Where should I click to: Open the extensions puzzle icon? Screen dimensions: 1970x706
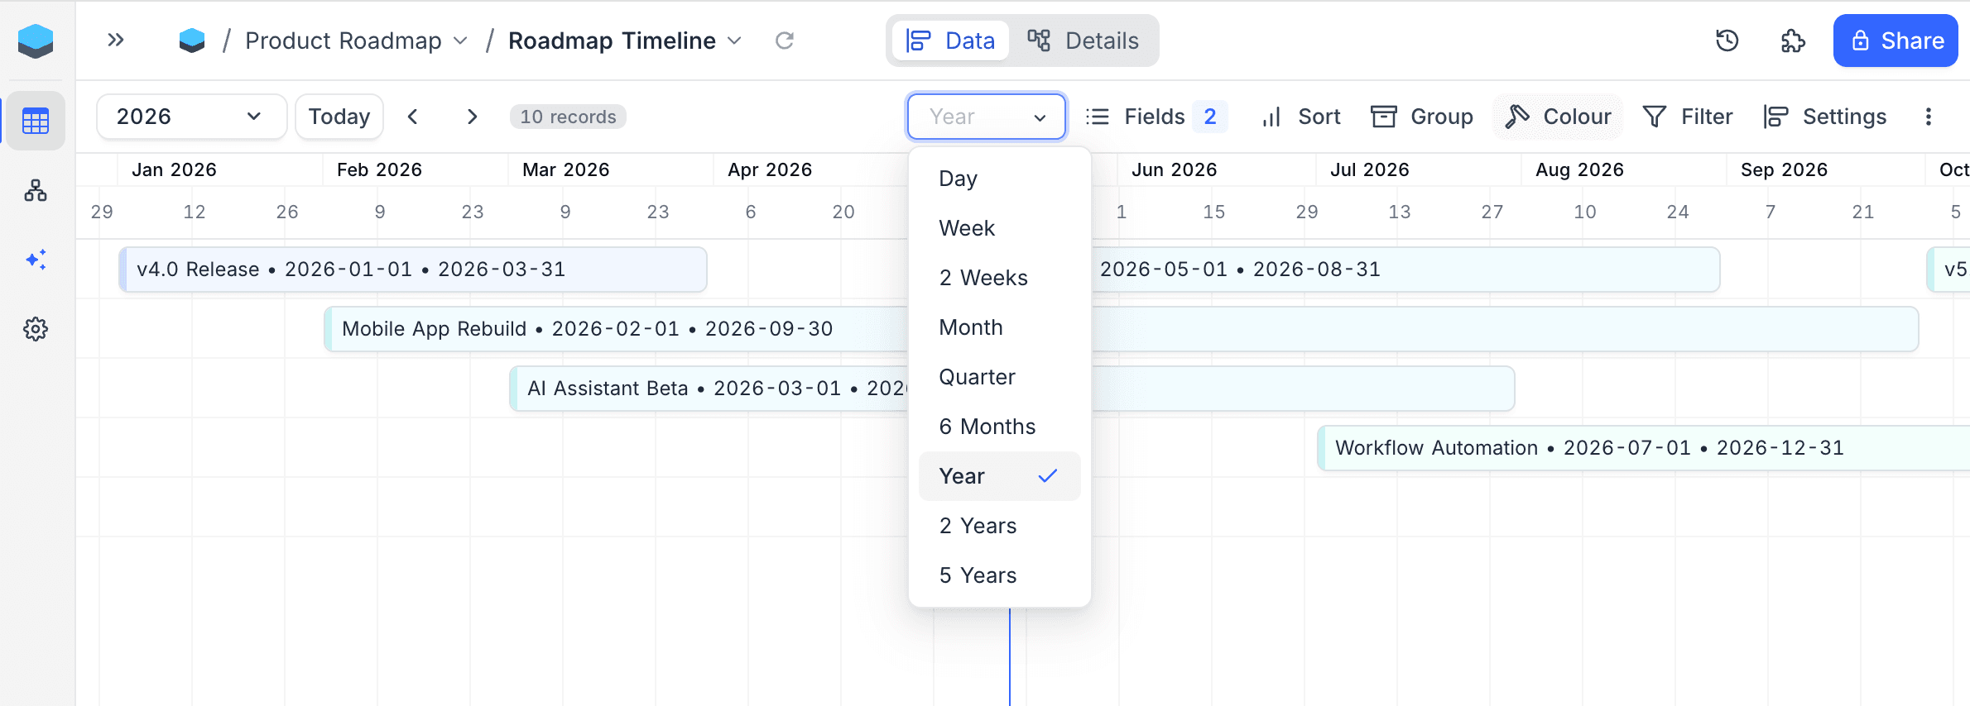coord(1793,41)
